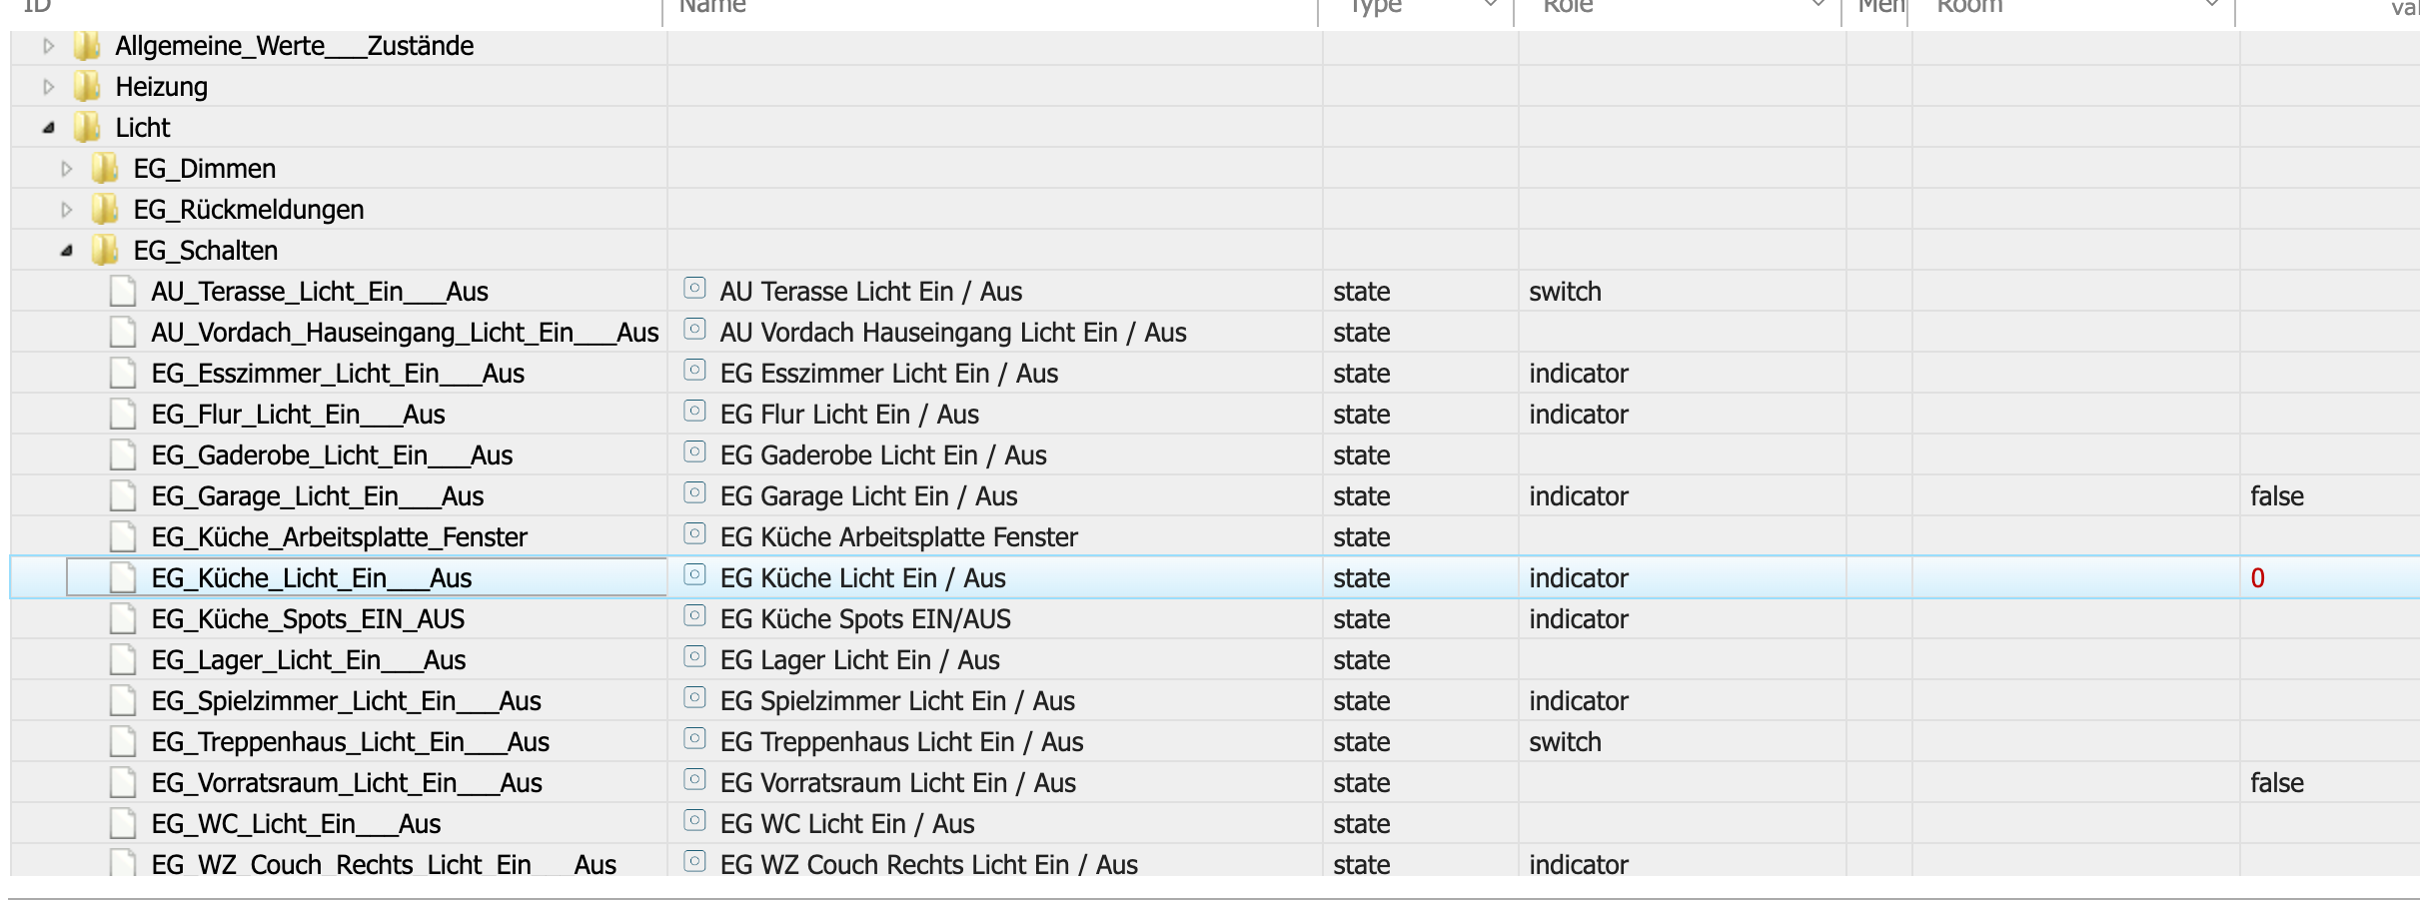Click the EG_Dimmen folder icon

[105, 169]
